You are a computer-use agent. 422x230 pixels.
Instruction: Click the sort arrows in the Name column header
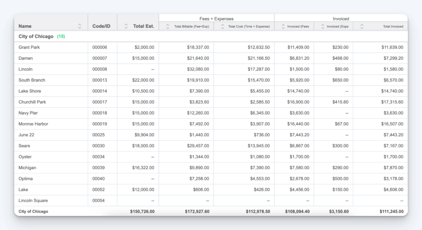[x=80, y=26]
